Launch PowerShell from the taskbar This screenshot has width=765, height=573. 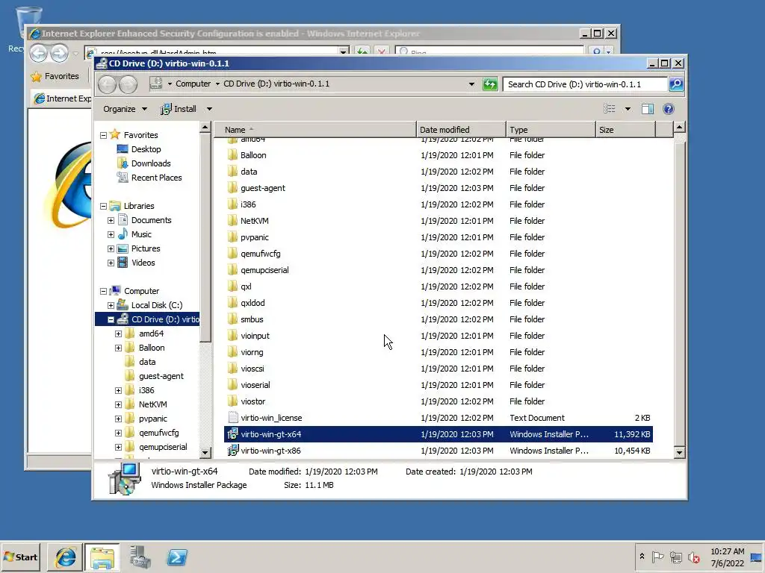tap(176, 557)
